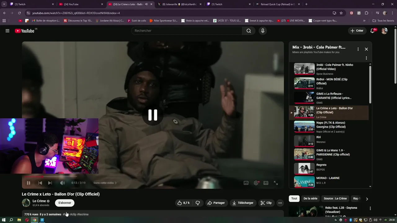Viewport: 397px width, 223px height.
Task: Reload the page
Action: coord(19,13)
